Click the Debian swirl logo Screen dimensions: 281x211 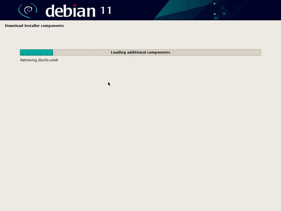coord(28,10)
